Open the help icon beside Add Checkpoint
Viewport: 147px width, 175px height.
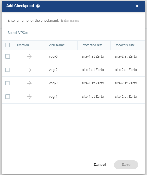tap(38, 6)
